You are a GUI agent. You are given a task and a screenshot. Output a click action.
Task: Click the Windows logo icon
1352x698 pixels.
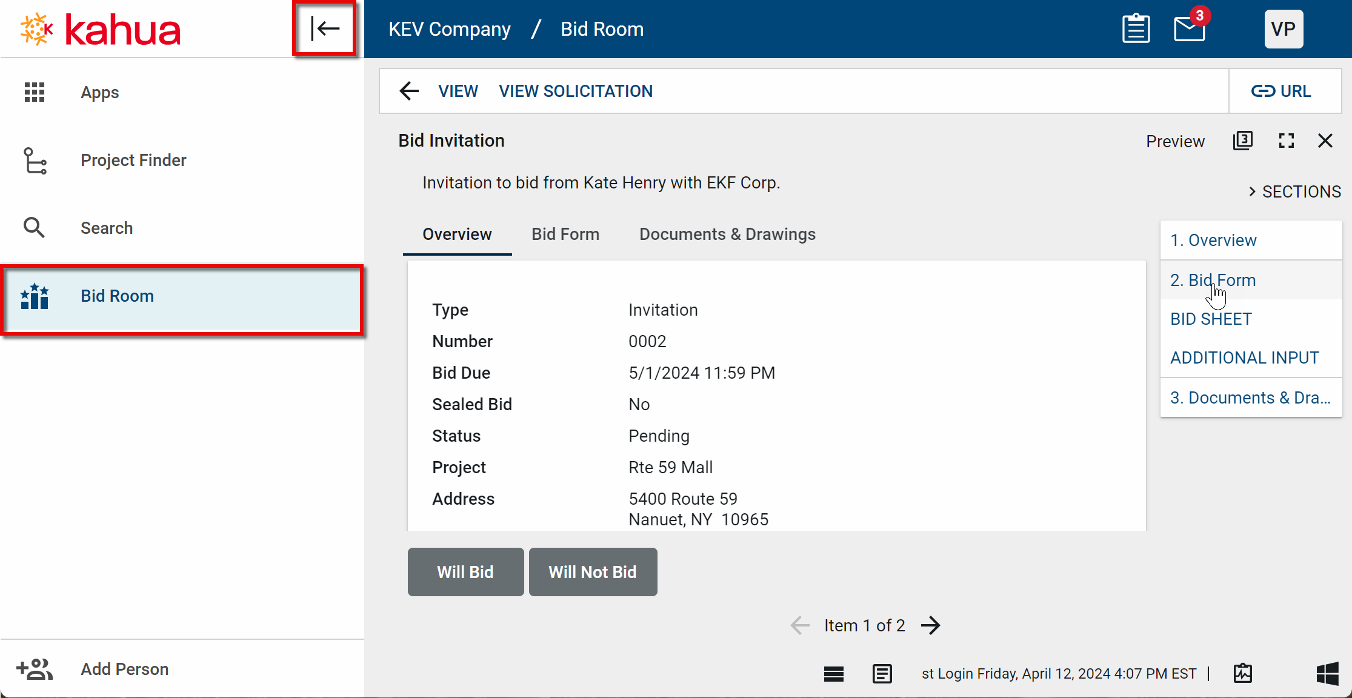(x=1327, y=673)
